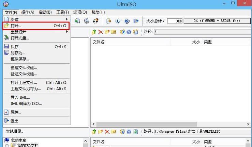Screen dimensions: 252x147
Task: Click the folder with disc icon in ISO toolbar
Action: pos(135,32)
